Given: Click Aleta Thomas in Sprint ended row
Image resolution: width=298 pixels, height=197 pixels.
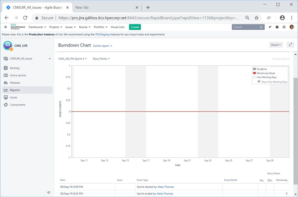Looking at the screenshot, I should [165, 194].
